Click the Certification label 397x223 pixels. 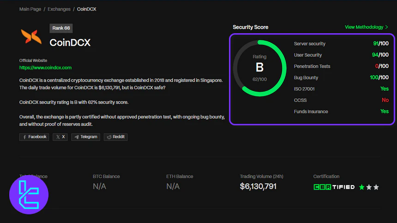click(x=326, y=176)
